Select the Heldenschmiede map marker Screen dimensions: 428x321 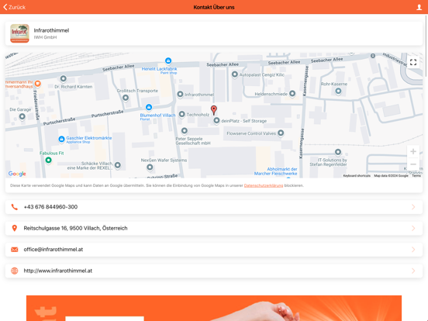(292, 94)
